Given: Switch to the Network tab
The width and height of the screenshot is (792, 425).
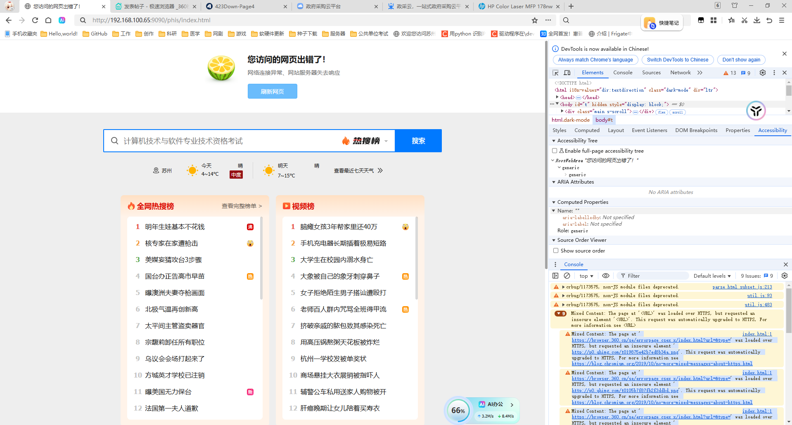Looking at the screenshot, I should tap(681, 73).
